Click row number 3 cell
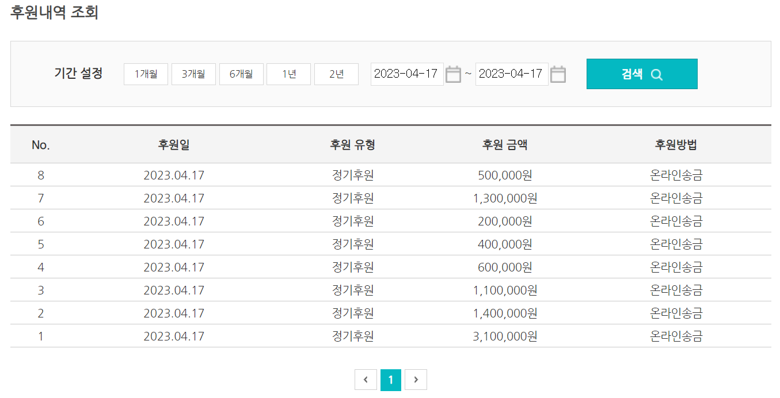Viewport: 780px width, 398px height. coord(41,290)
